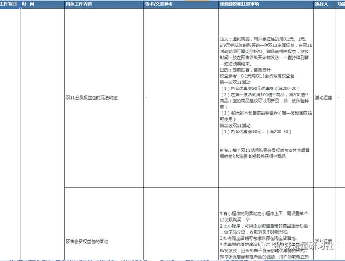
Task: Click dash cell in 话术 column of 预售 row
Action: (x=181, y=224)
